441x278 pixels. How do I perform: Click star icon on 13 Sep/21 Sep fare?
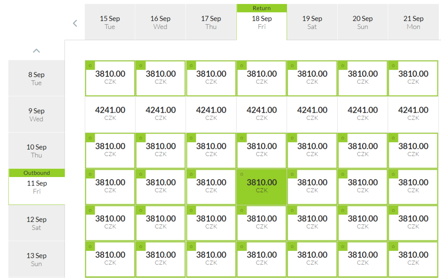pyautogui.click(x=393, y=247)
